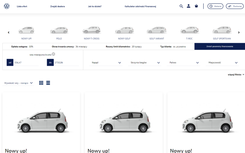This screenshot has height=153, width=245.
Task: Select the Nowy T-Cross model thumbnail
Action: pos(92,33)
